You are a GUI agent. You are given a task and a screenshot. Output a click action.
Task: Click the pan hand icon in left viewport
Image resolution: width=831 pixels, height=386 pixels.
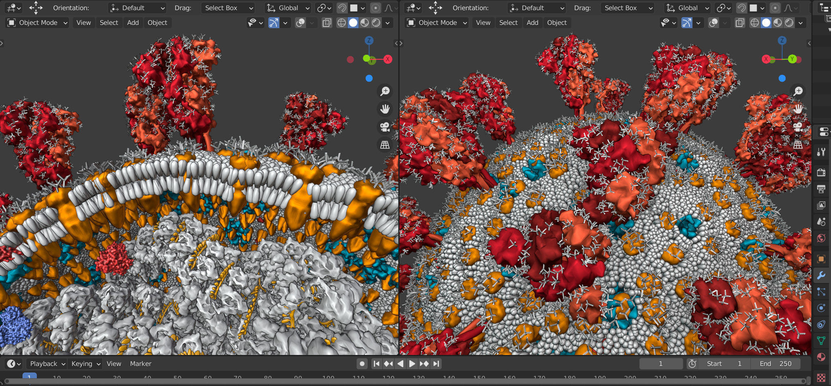point(385,109)
